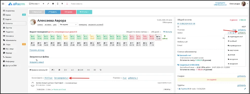Click the Править edit button
This screenshot has height=94, width=250.
[x=53, y=12]
